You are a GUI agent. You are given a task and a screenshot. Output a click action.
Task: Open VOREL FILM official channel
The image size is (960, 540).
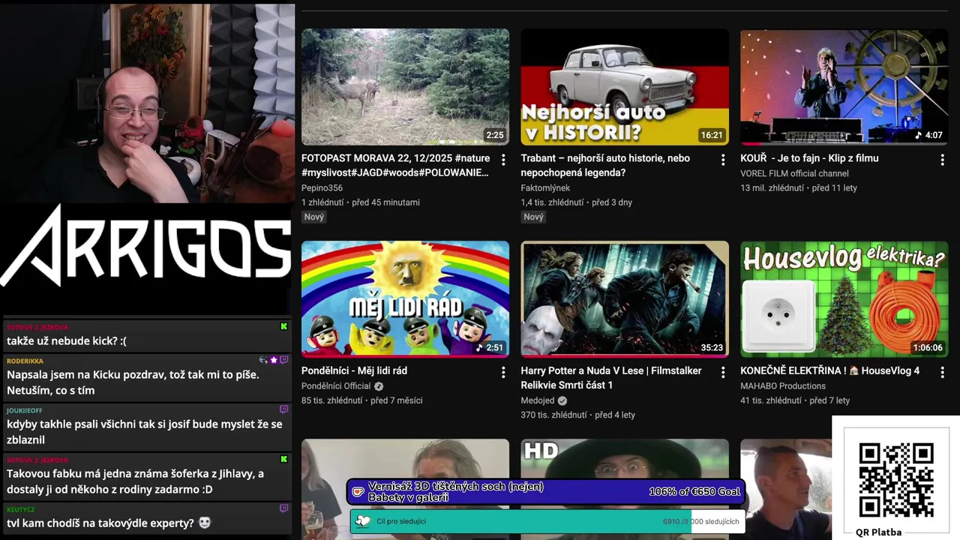click(x=794, y=173)
